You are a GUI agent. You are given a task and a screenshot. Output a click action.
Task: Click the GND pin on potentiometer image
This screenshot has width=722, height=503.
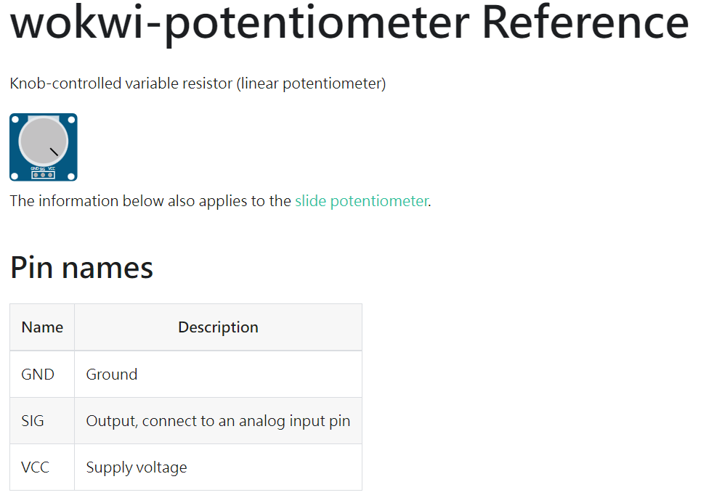[36, 175]
